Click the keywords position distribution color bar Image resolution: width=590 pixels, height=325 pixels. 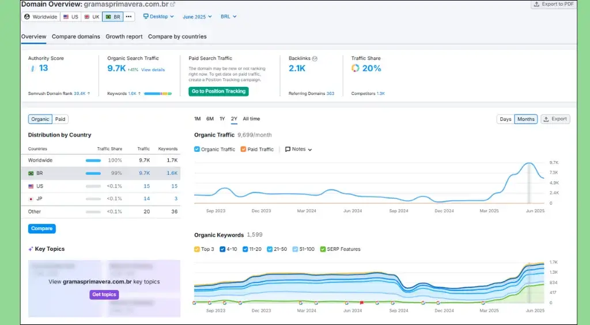tap(158, 94)
